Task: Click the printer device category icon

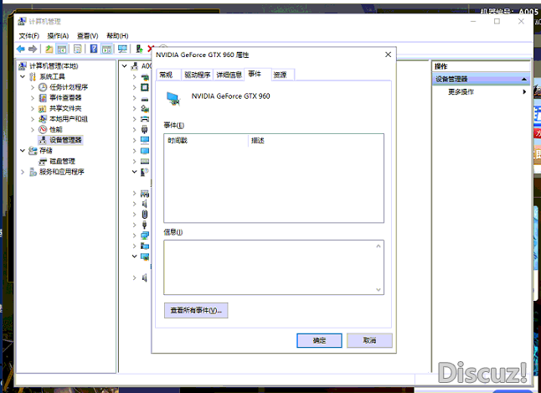Action: click(145, 119)
